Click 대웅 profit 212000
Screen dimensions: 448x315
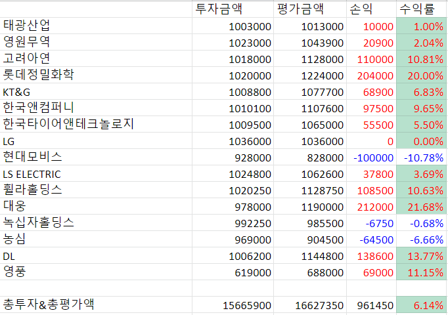click(x=371, y=206)
